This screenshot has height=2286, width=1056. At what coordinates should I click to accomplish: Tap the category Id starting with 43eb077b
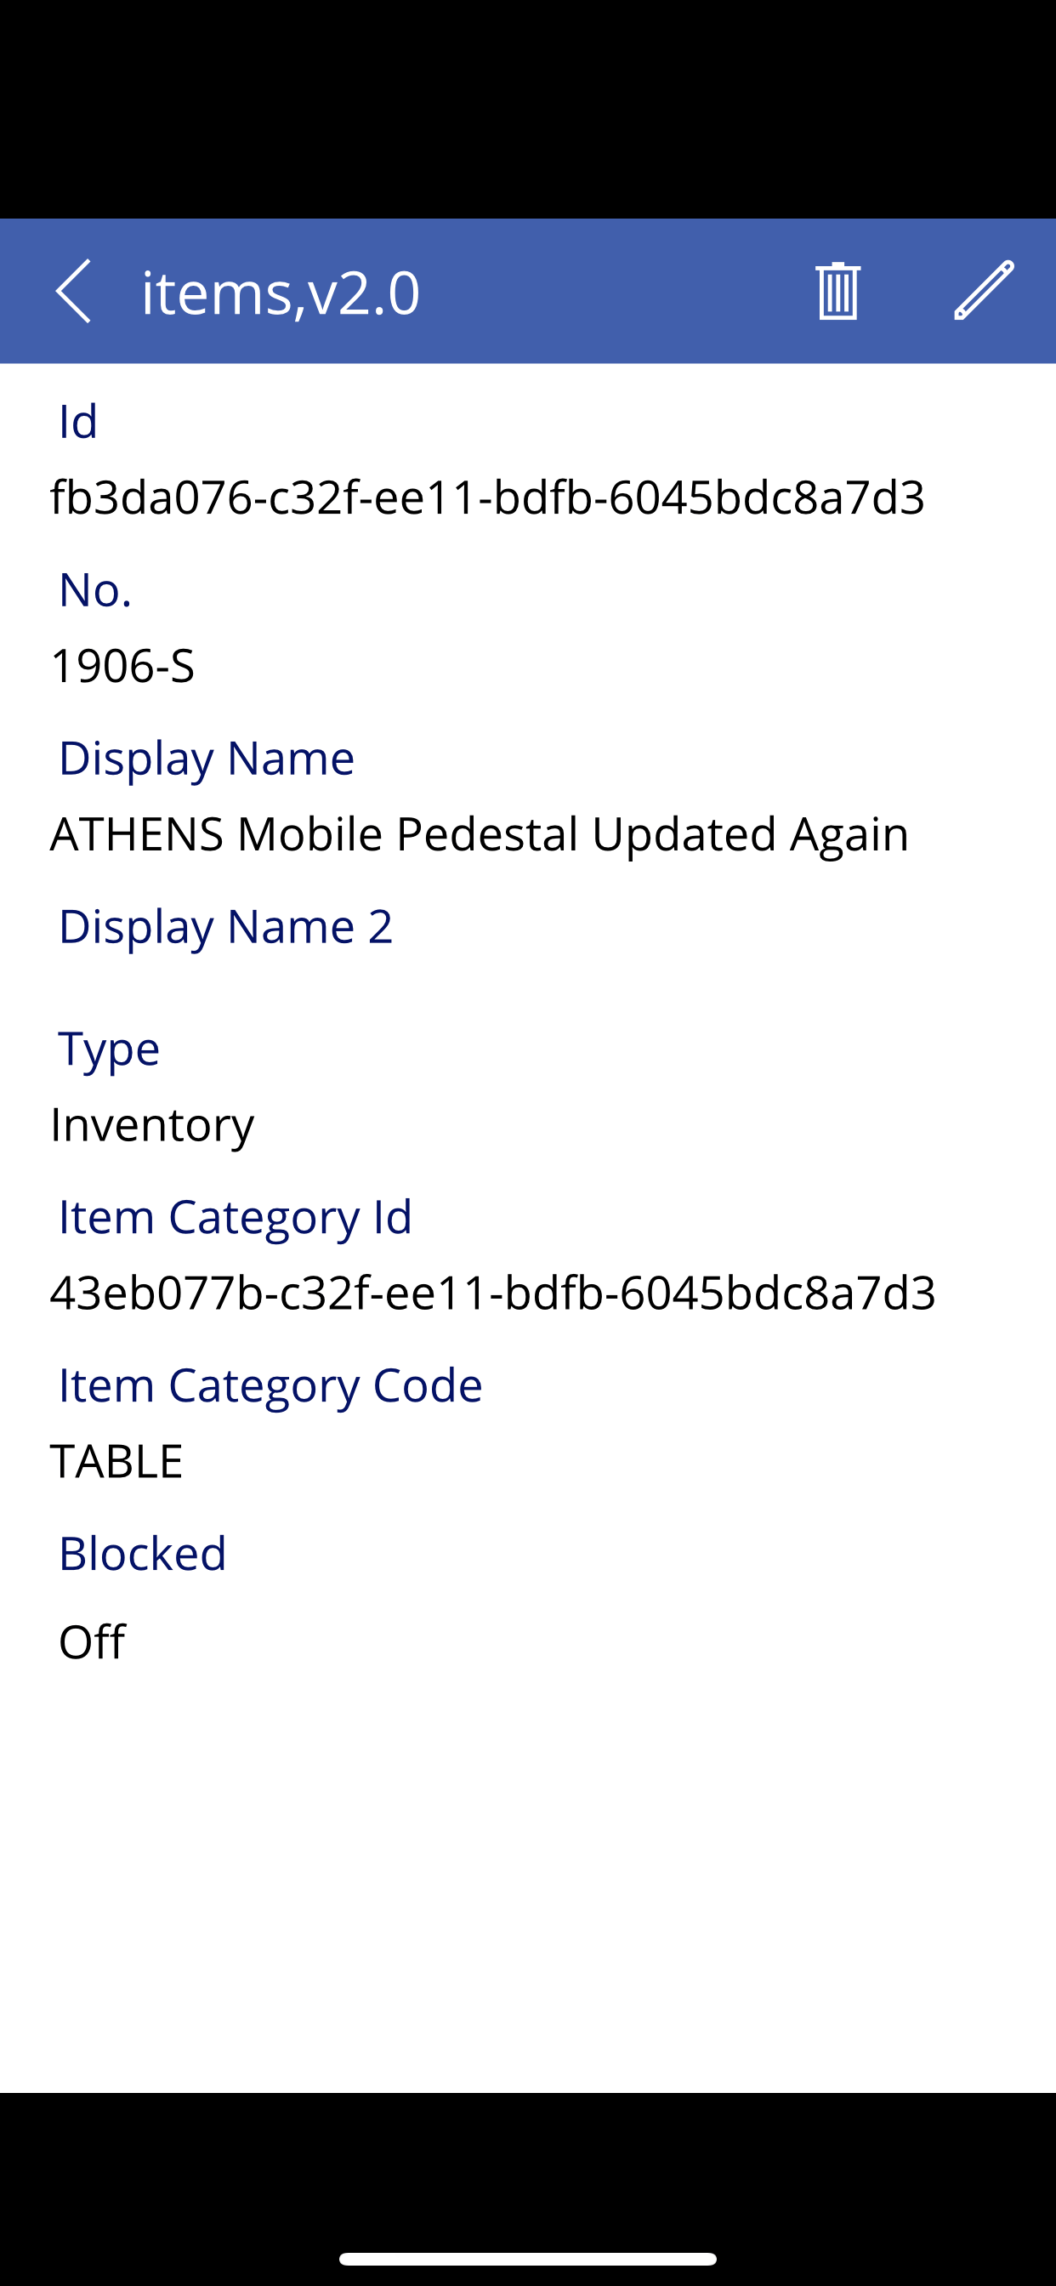[492, 1293]
